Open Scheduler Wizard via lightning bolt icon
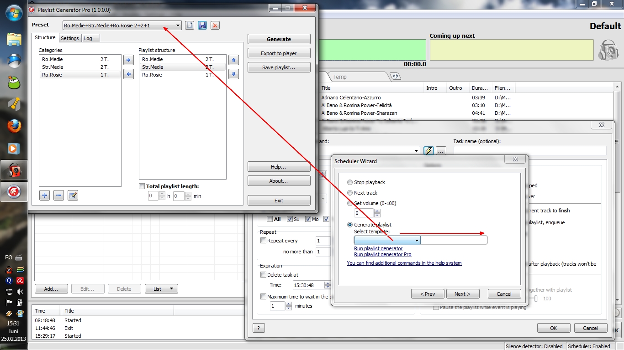624x350 pixels. (x=428, y=150)
